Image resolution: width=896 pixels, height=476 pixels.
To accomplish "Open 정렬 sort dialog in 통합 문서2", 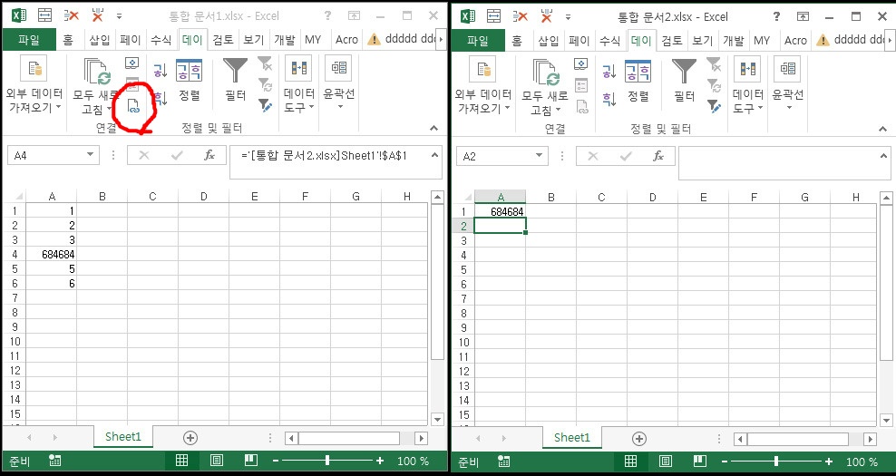I will pyautogui.click(x=638, y=80).
